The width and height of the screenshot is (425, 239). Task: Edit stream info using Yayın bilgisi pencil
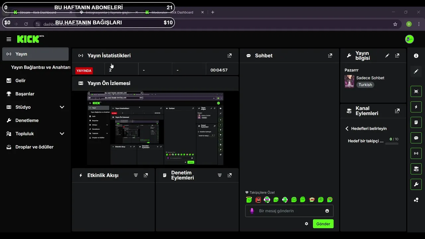click(x=387, y=55)
